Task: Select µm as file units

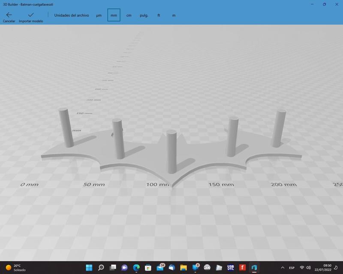Action: coord(99,15)
